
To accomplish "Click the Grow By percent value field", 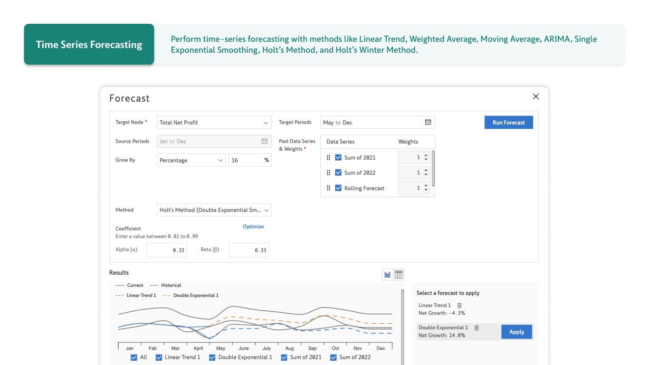I will 250,160.
